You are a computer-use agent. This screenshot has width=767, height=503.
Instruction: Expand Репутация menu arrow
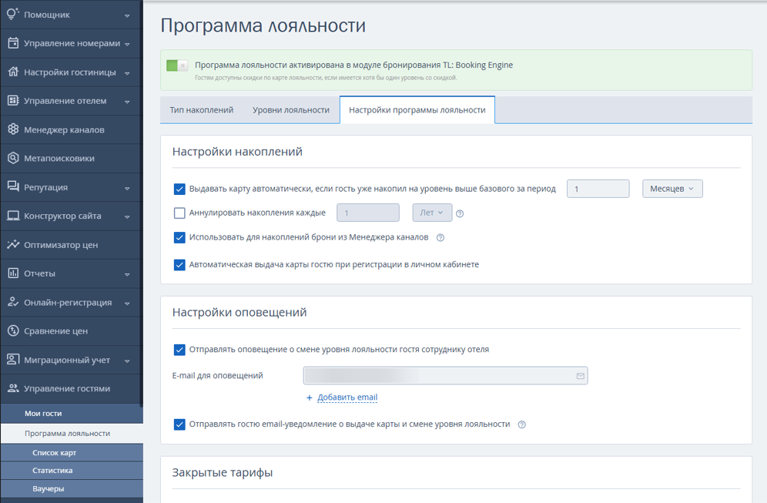(127, 188)
